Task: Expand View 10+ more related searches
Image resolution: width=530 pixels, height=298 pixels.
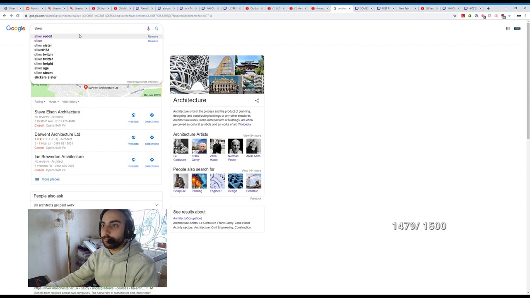Action: (252, 171)
